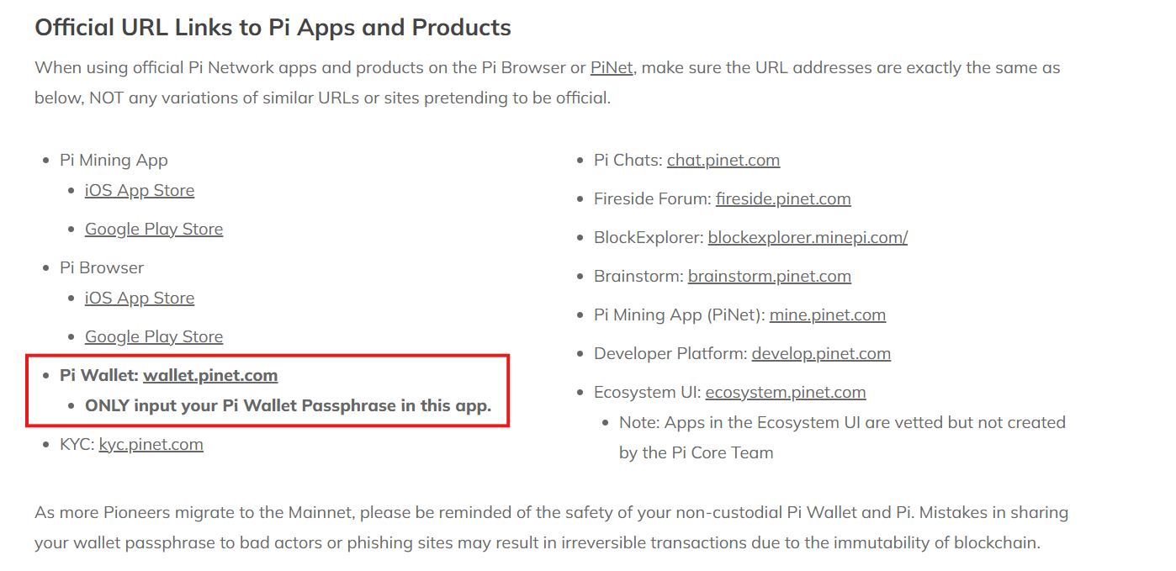
Task: Open the mine.pinet.com link
Action: [x=828, y=315]
